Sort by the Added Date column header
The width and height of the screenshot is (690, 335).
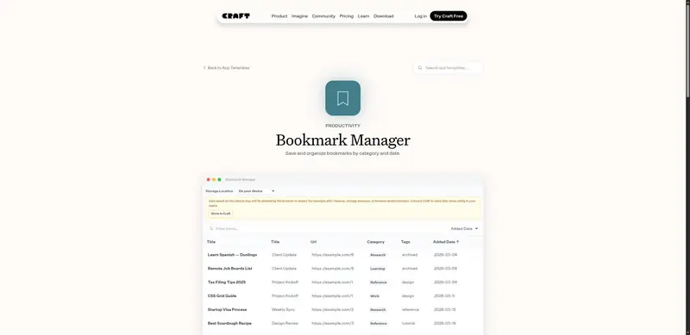(x=445, y=242)
